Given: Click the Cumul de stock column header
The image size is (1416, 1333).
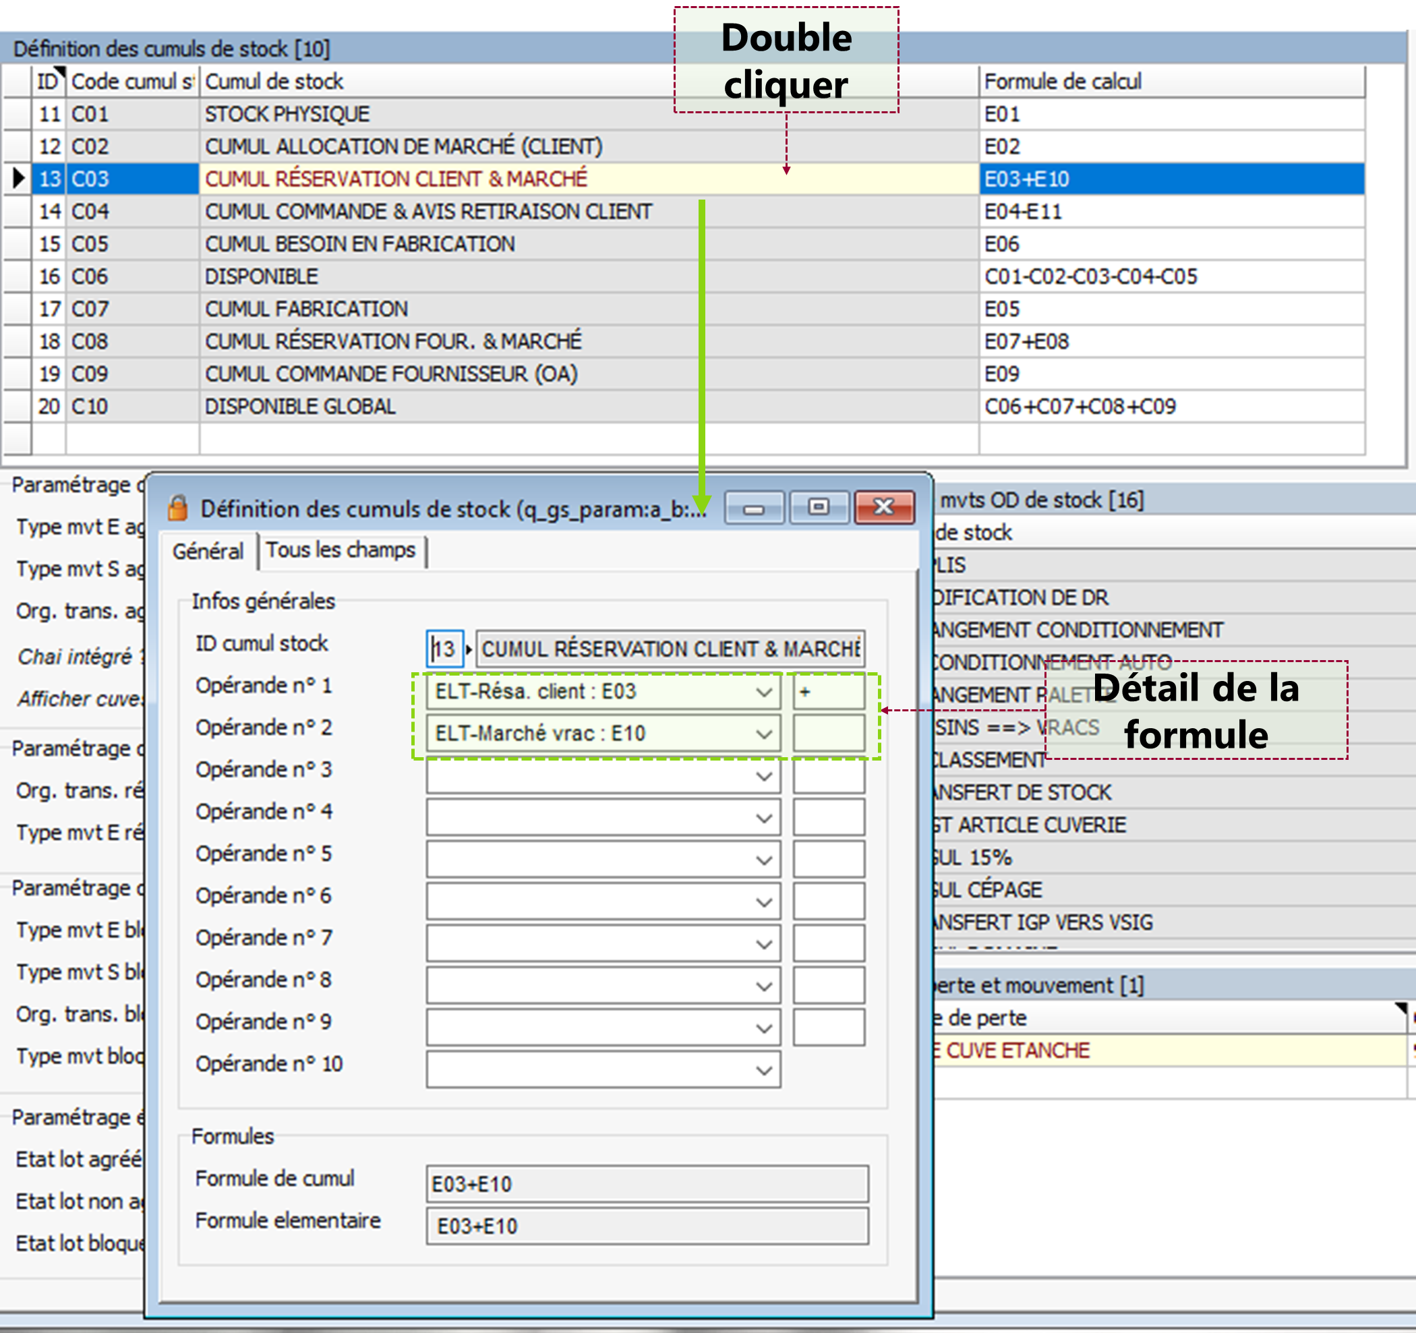Looking at the screenshot, I should [x=274, y=82].
